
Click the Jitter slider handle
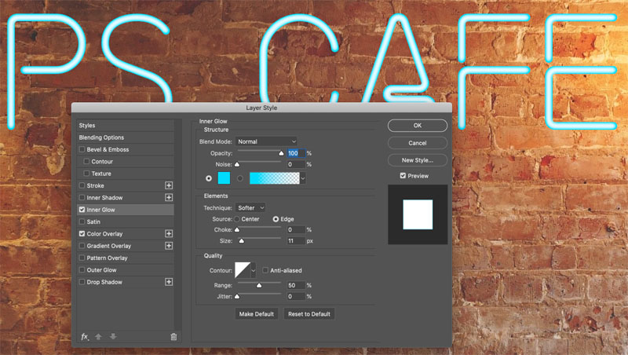point(237,297)
